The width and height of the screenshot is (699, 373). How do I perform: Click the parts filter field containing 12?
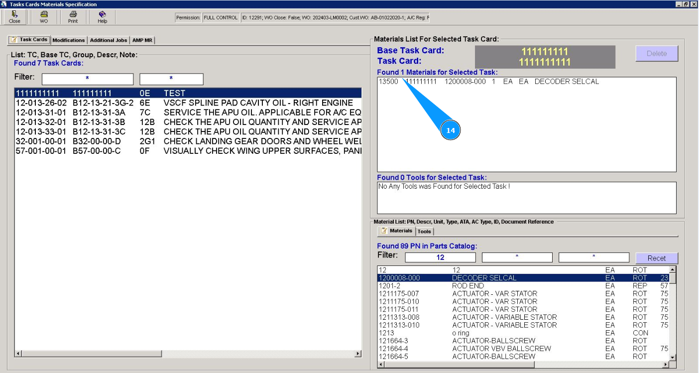click(440, 257)
